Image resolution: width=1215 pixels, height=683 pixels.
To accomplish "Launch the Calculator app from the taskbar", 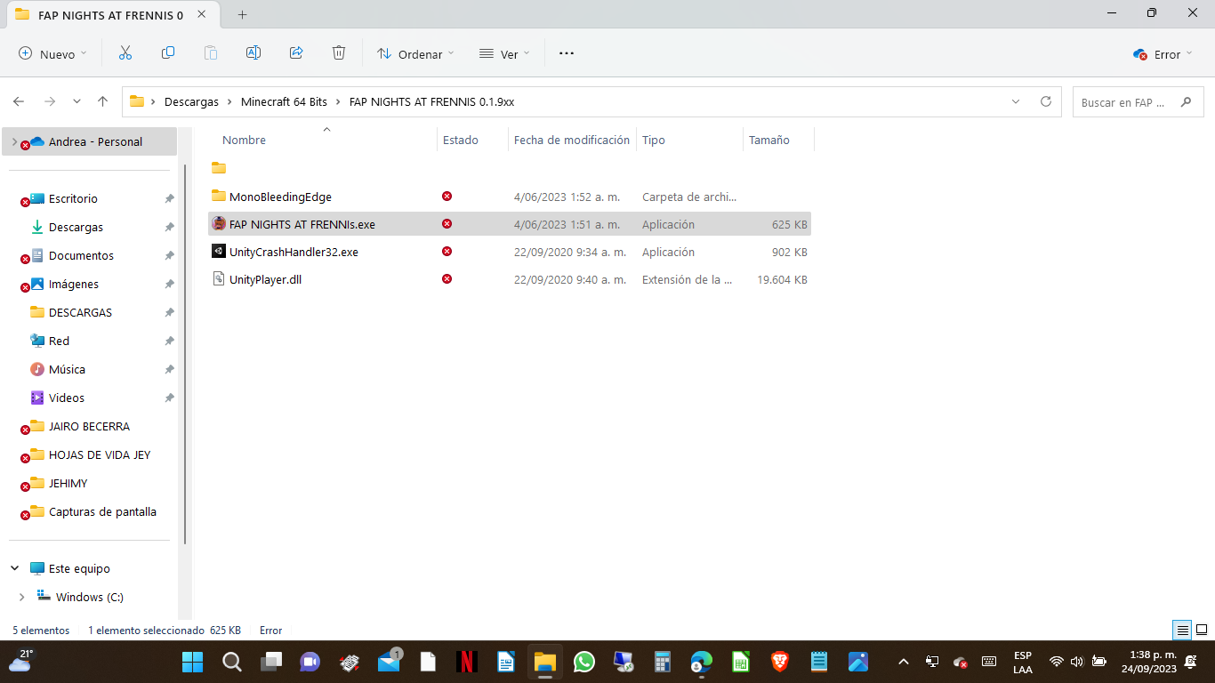I will click(663, 662).
